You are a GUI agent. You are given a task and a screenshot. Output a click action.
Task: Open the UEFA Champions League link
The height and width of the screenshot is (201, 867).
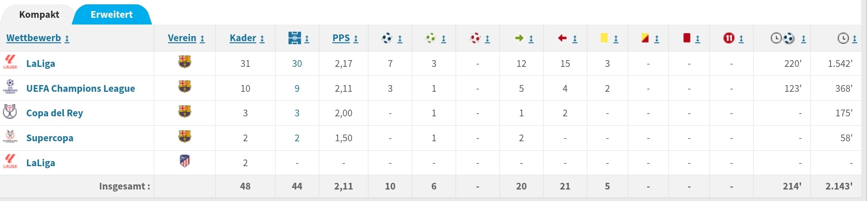point(81,88)
